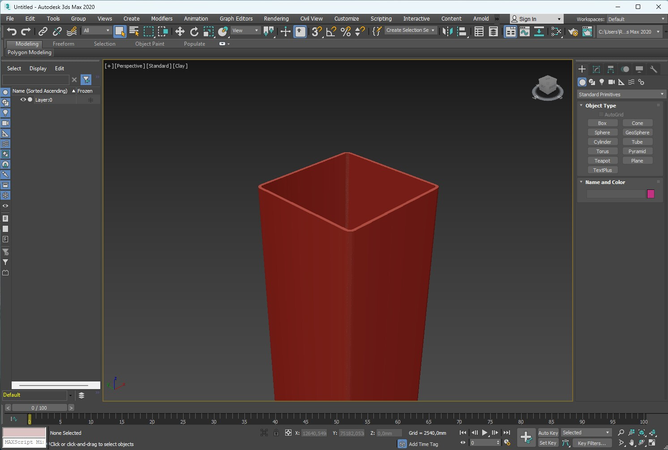668x450 pixels.
Task: Toggle 3D Snaps icon
Action: 317,31
